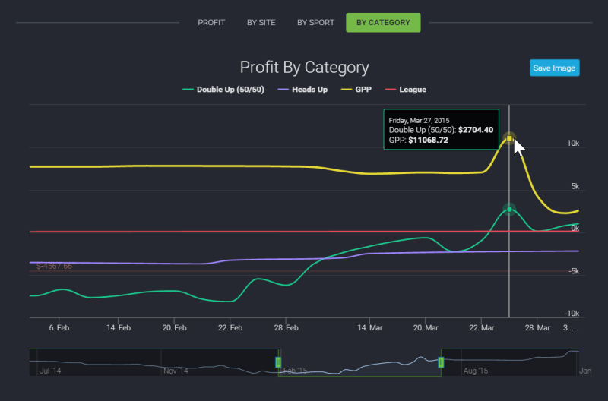Toggle the League legend series
Image resolution: width=608 pixels, height=401 pixels.
coord(406,90)
